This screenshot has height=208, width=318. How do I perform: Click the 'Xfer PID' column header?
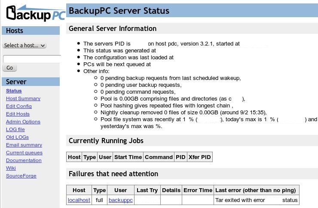click(200, 157)
